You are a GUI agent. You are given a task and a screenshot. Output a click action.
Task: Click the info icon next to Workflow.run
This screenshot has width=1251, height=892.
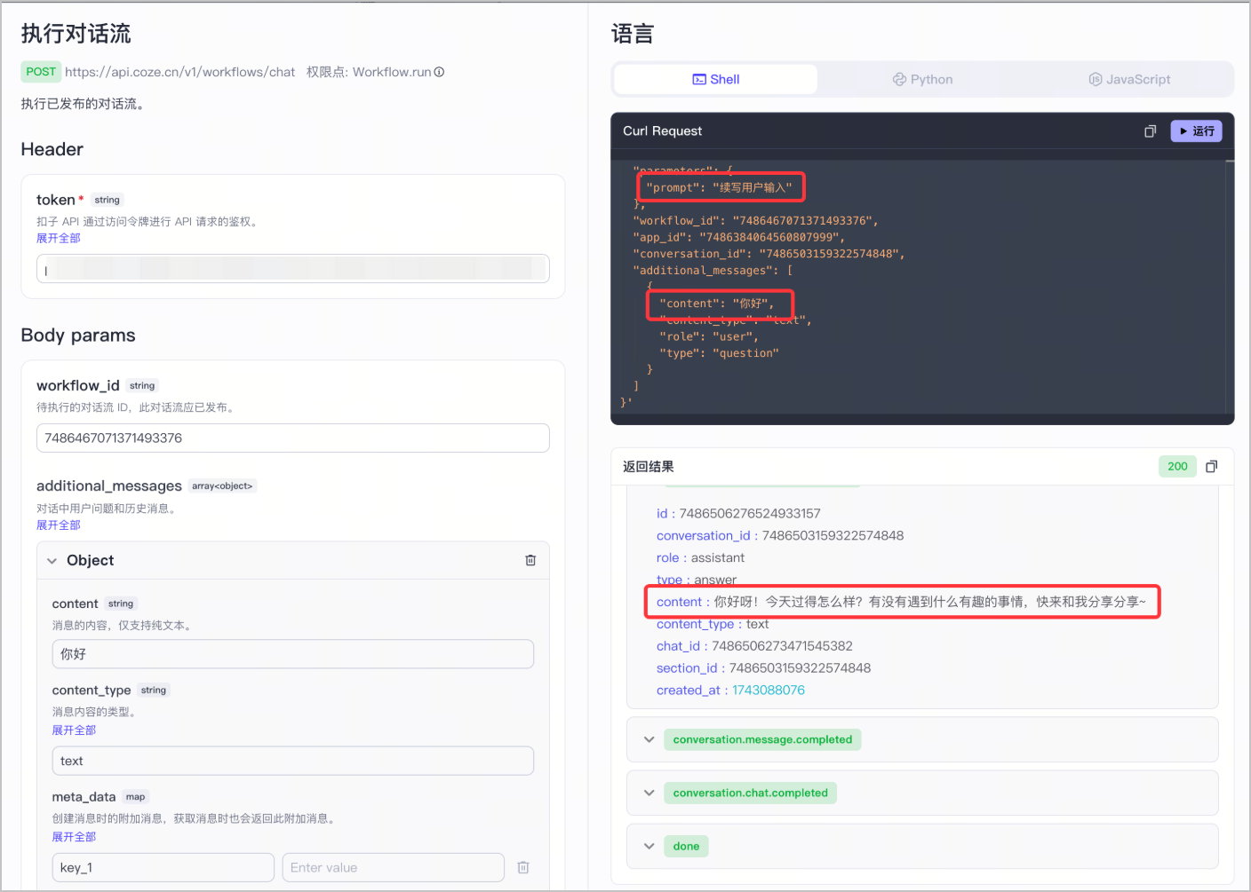[x=439, y=72]
